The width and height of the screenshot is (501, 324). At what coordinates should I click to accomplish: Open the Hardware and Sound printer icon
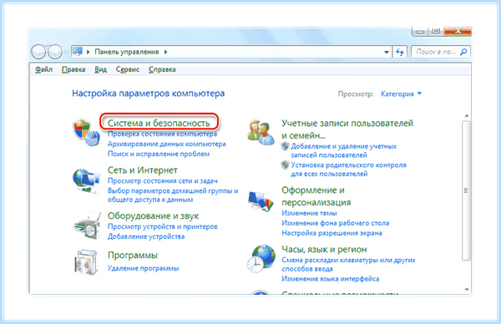pos(87,225)
